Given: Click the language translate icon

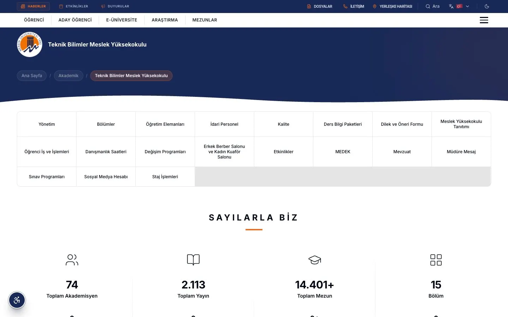Looking at the screenshot, I should pyautogui.click(x=451, y=6).
